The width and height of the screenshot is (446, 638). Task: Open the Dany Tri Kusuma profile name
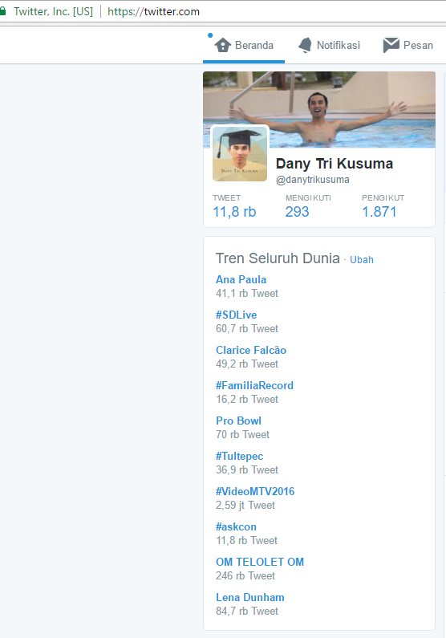coord(334,164)
